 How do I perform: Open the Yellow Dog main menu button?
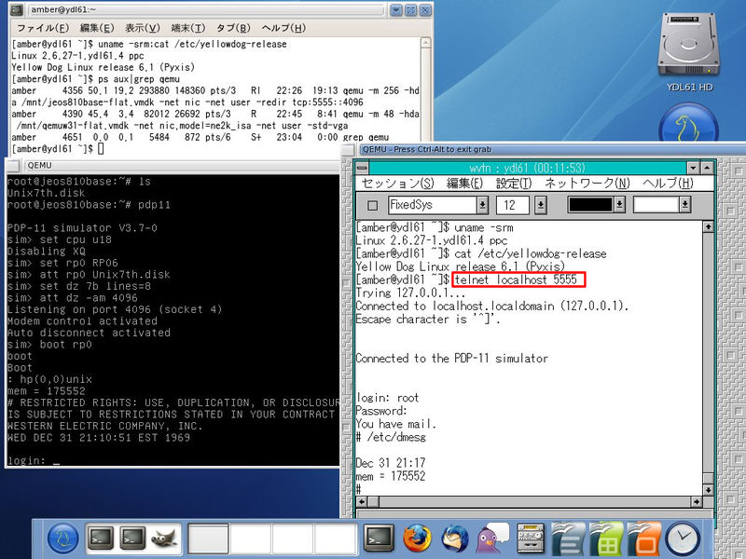pos(62,539)
